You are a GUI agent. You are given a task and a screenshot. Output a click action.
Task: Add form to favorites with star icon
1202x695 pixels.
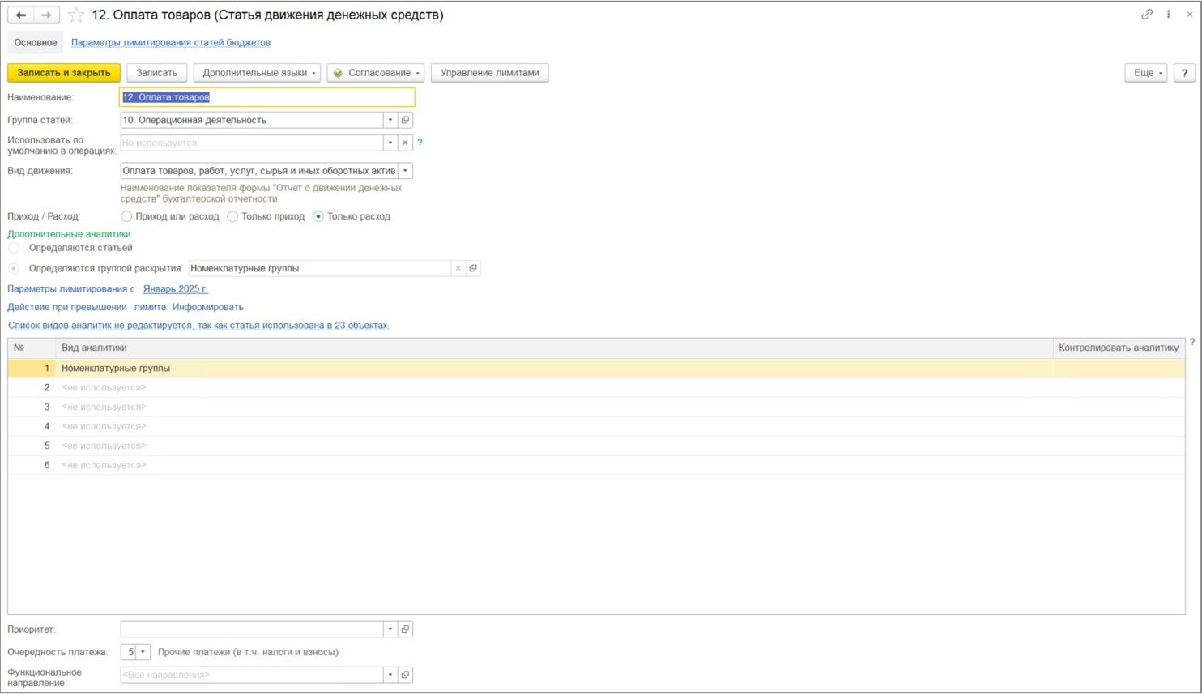tap(76, 15)
